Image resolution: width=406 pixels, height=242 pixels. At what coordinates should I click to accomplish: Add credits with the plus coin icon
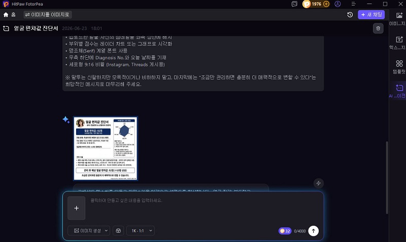pos(326,4)
